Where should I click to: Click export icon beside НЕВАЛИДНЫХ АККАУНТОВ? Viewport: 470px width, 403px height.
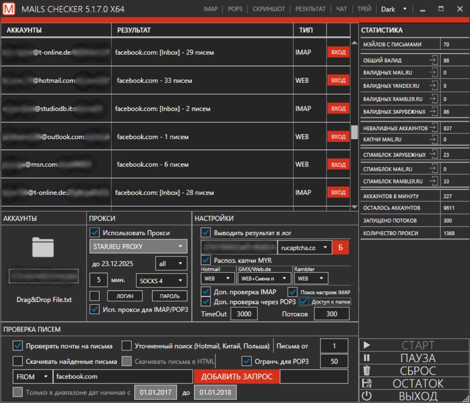tap(433, 128)
